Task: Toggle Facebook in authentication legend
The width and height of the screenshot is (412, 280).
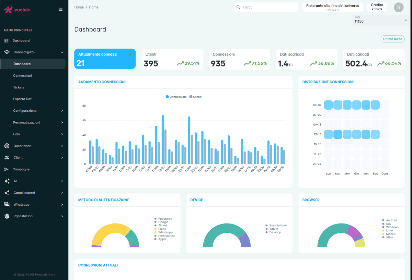Action: coord(163,219)
